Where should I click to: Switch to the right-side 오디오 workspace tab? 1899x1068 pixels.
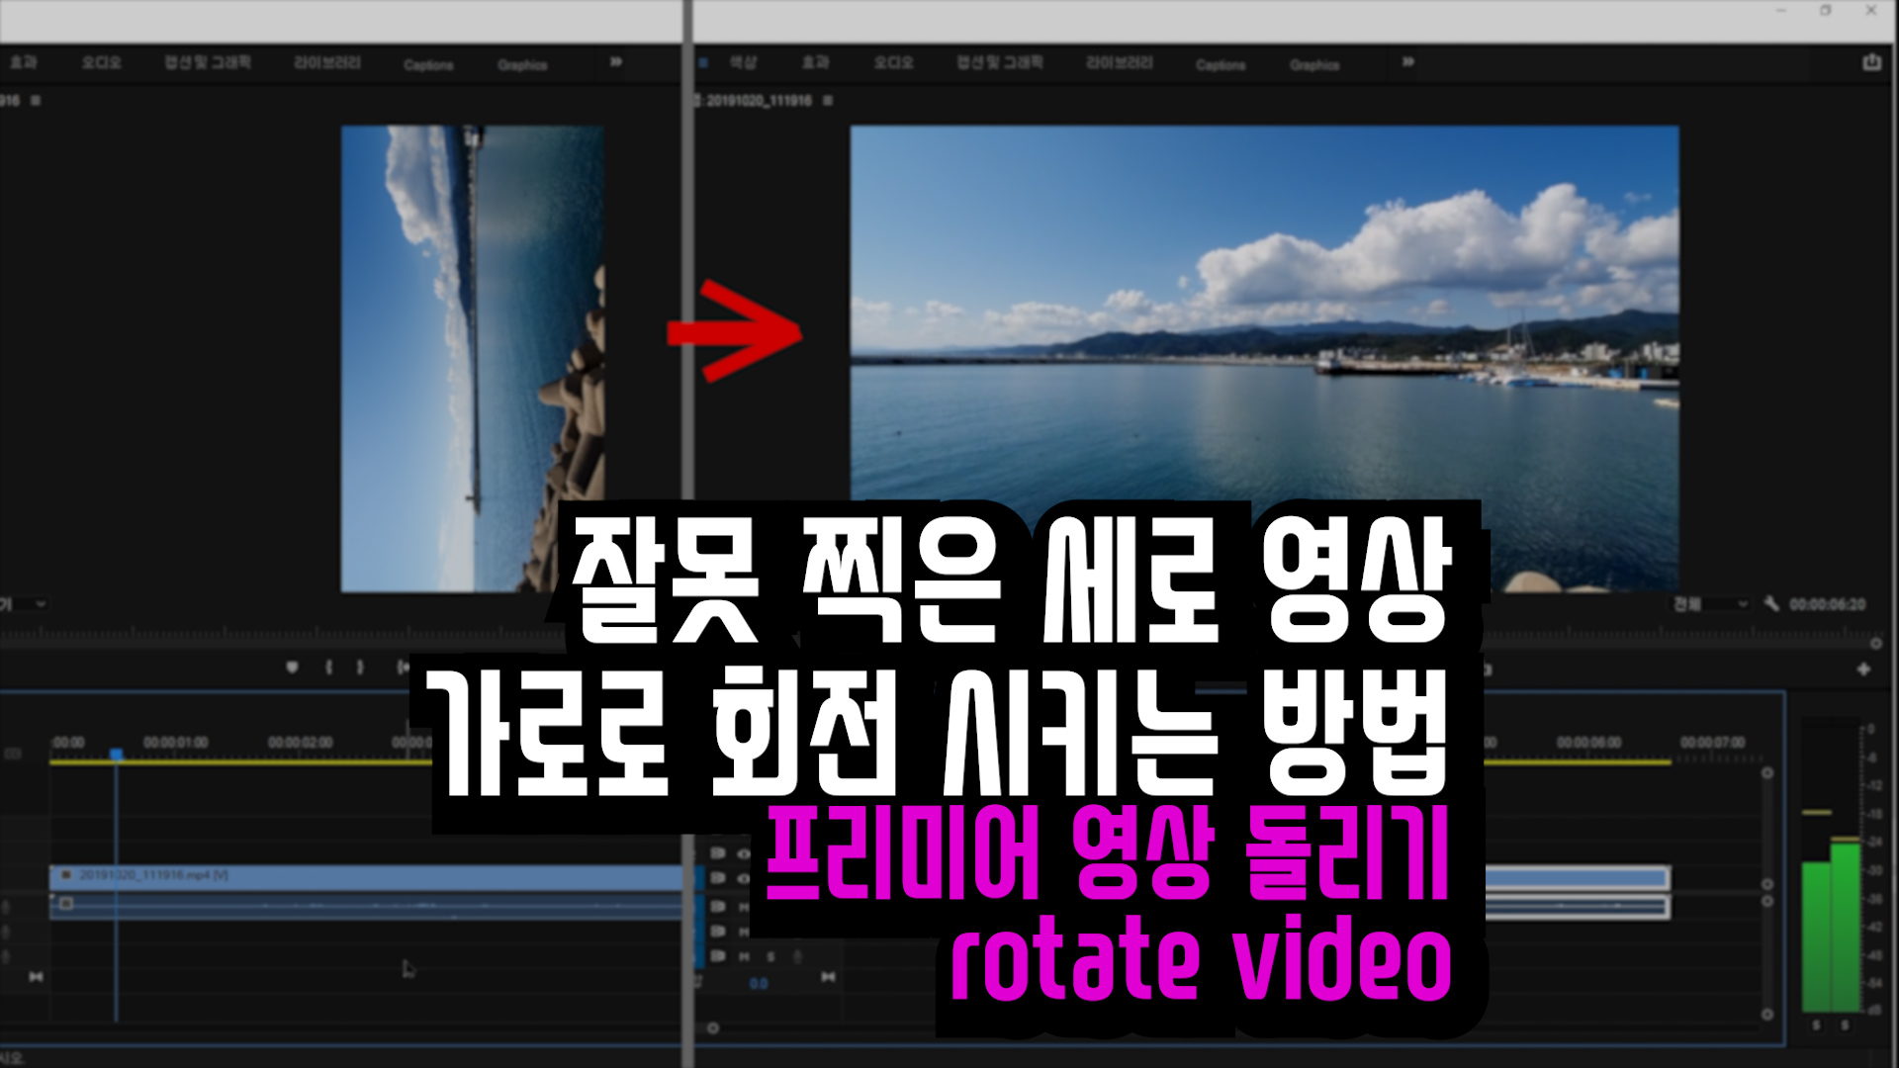893,62
